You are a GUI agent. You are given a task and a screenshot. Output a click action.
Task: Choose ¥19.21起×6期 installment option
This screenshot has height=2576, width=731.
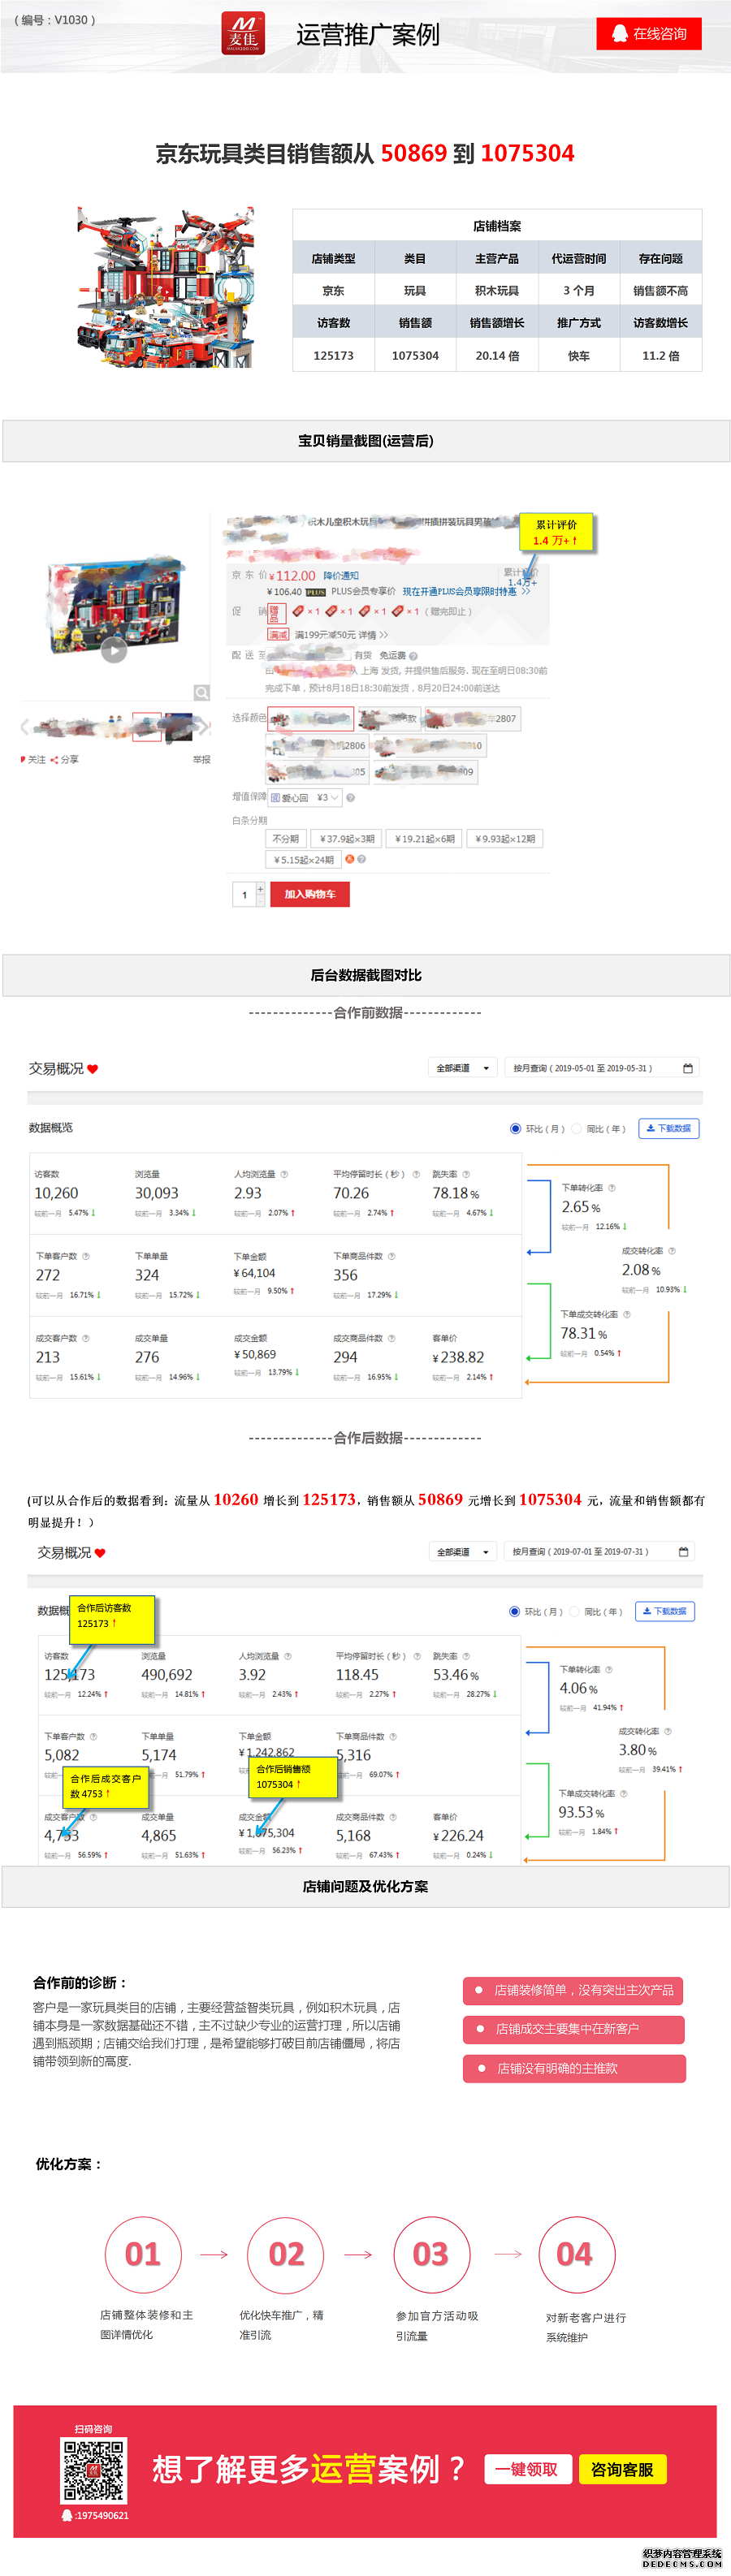(x=425, y=839)
